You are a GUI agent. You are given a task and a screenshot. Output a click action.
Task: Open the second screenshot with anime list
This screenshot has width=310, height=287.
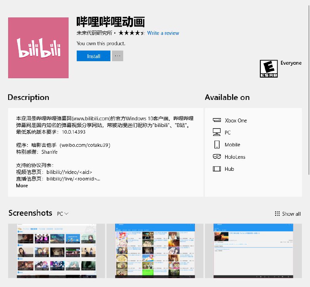155,251
